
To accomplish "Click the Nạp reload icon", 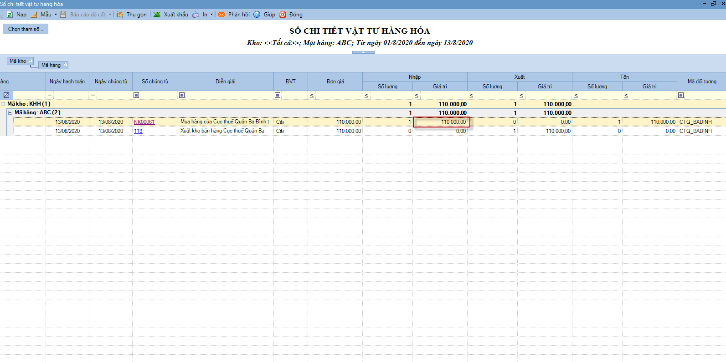I will (10, 15).
